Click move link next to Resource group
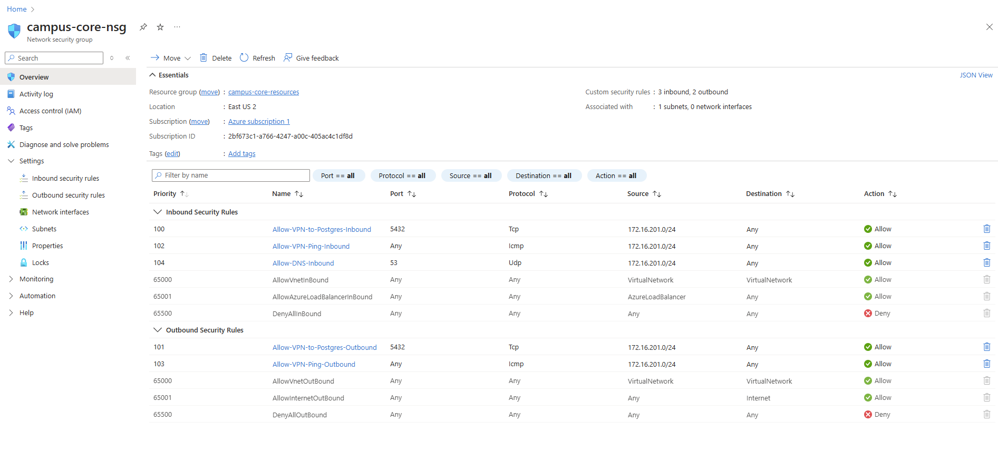The image size is (998, 460). pos(209,92)
